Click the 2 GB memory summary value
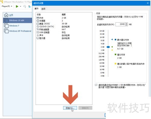 coord(64,18)
